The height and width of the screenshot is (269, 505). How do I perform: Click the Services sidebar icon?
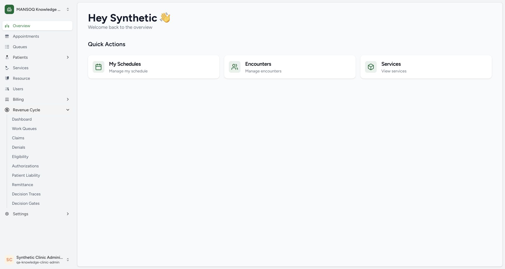point(7,68)
